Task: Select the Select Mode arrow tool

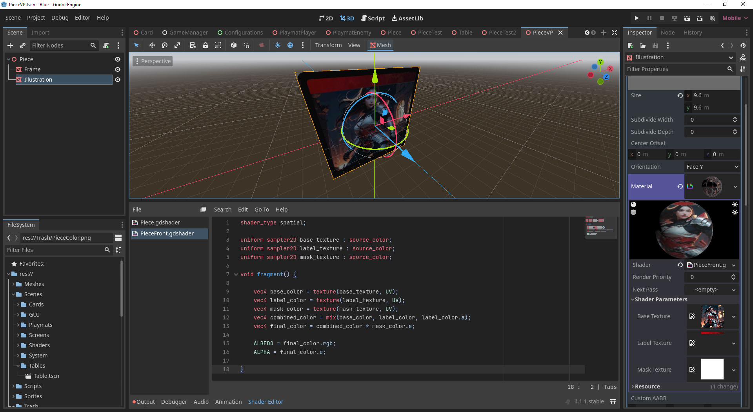Action: [x=136, y=45]
